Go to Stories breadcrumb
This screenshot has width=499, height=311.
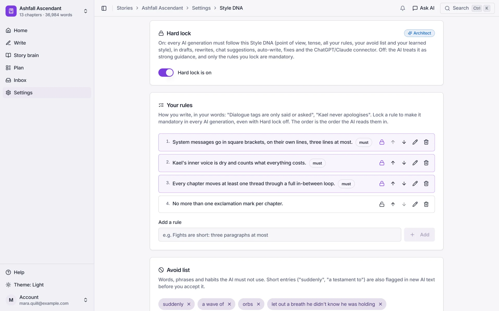[124, 8]
